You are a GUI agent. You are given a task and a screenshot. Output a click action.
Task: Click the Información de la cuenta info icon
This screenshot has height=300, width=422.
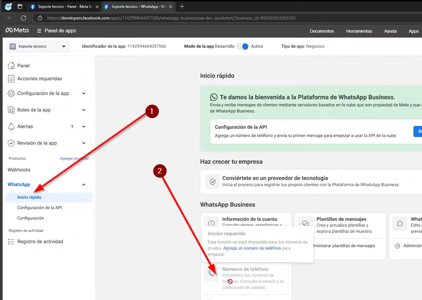[212, 223]
